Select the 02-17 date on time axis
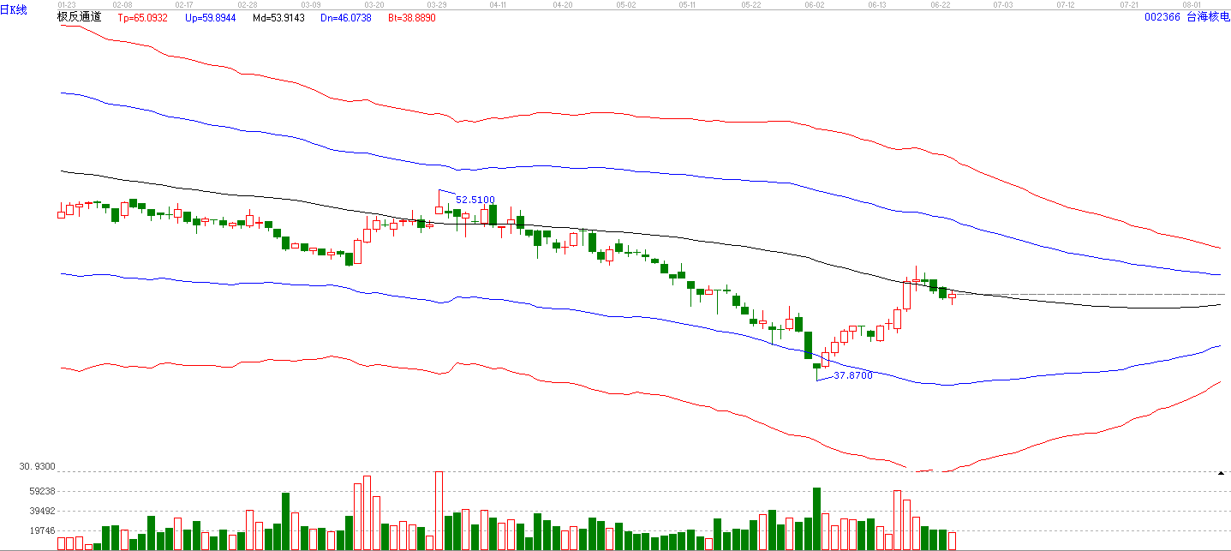This screenshot has height=551, width=1231. [x=185, y=4]
